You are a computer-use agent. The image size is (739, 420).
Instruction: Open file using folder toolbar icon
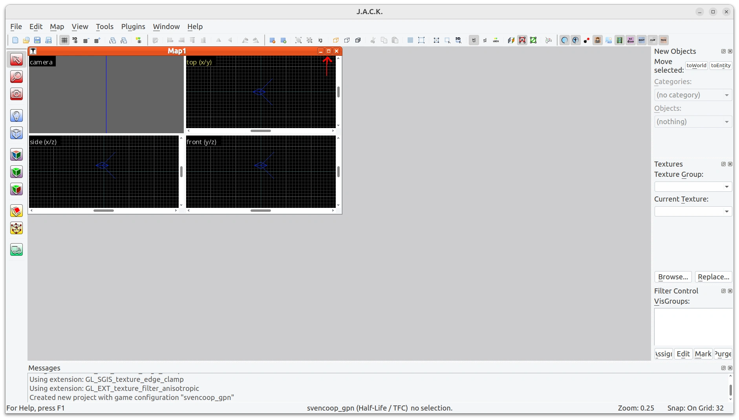(26, 40)
